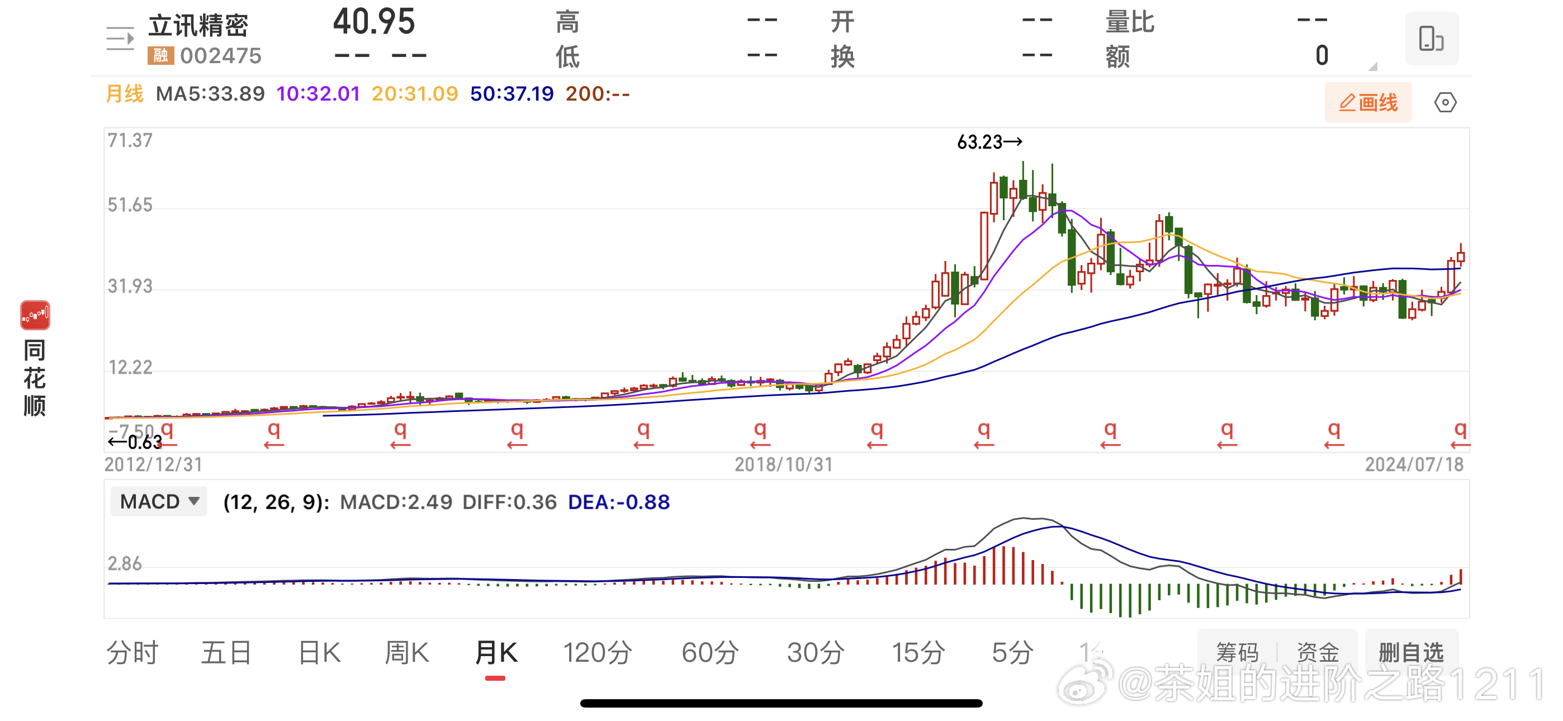Tap the MA5:33.89 indicator label
Image resolution: width=1563 pixels, height=721 pixels.
pos(210,93)
